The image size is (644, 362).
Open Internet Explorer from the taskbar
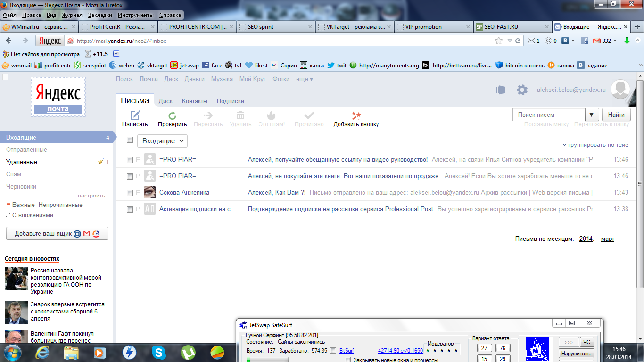[41, 352]
